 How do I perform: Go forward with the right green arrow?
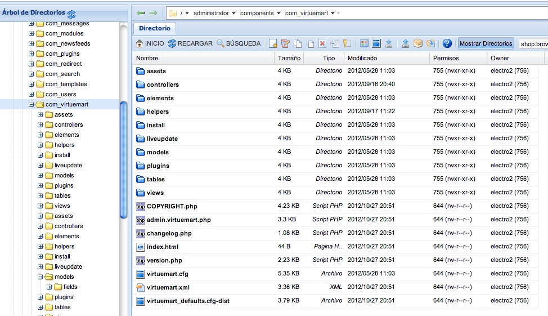[x=153, y=13]
